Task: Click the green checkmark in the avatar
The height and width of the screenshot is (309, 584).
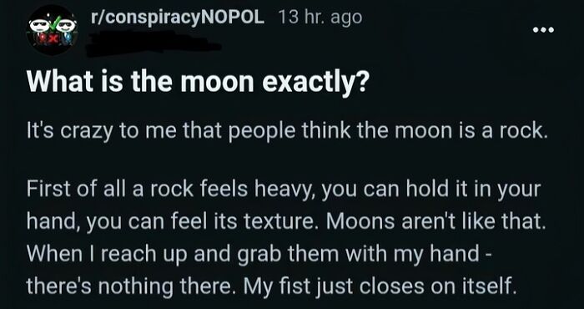Action: 53,24
